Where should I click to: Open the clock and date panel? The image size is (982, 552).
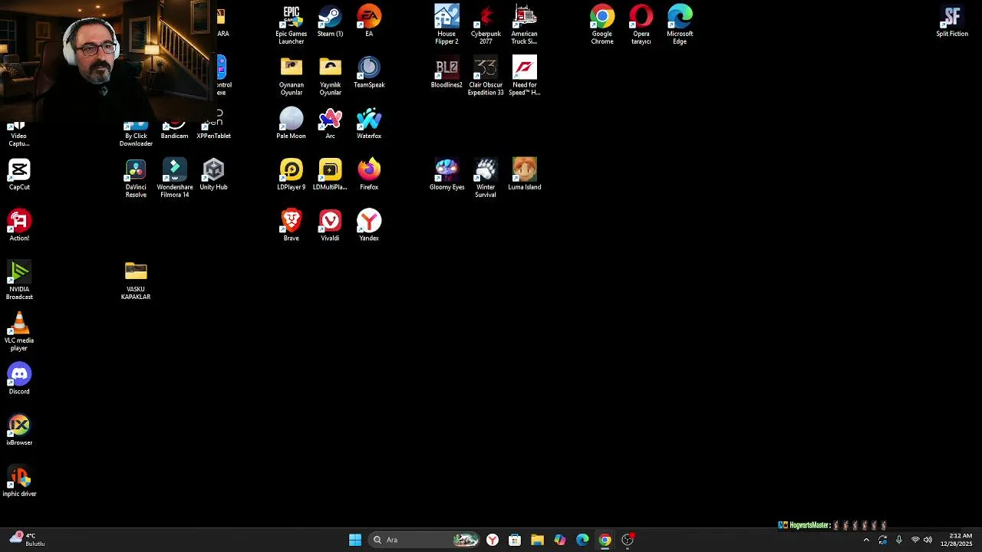point(956,540)
